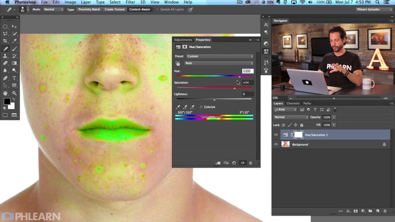395x222 pixels.
Task: Enable the Colorize checkbox
Action: click(x=201, y=107)
